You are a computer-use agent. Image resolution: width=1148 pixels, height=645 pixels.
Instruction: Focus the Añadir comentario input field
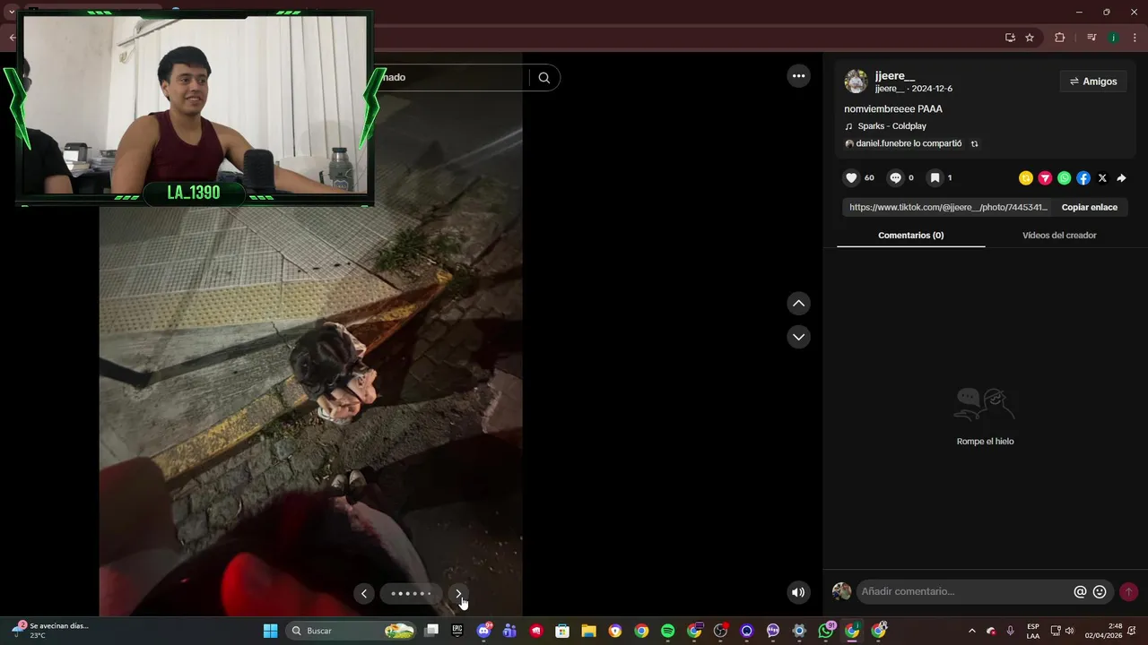(x=964, y=591)
